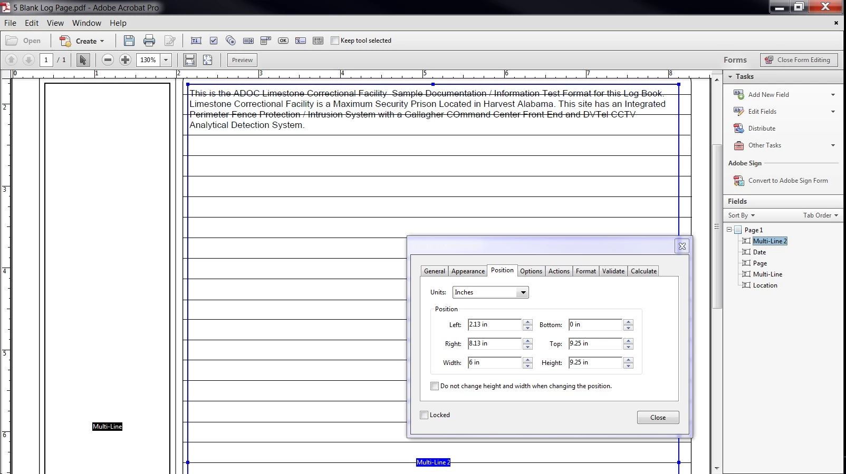Click the Left position value field
846x474 pixels.
[495, 324]
